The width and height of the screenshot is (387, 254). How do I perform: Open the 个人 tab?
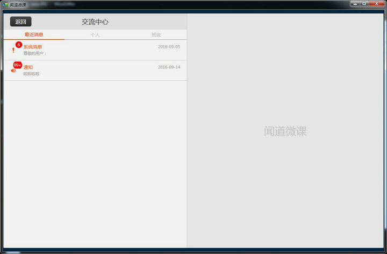(95, 35)
